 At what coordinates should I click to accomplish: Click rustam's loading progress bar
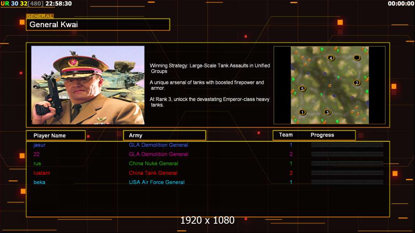tap(347, 173)
